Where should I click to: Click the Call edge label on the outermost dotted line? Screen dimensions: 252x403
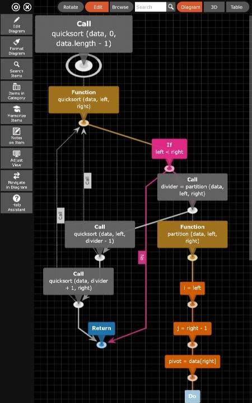(x=60, y=216)
